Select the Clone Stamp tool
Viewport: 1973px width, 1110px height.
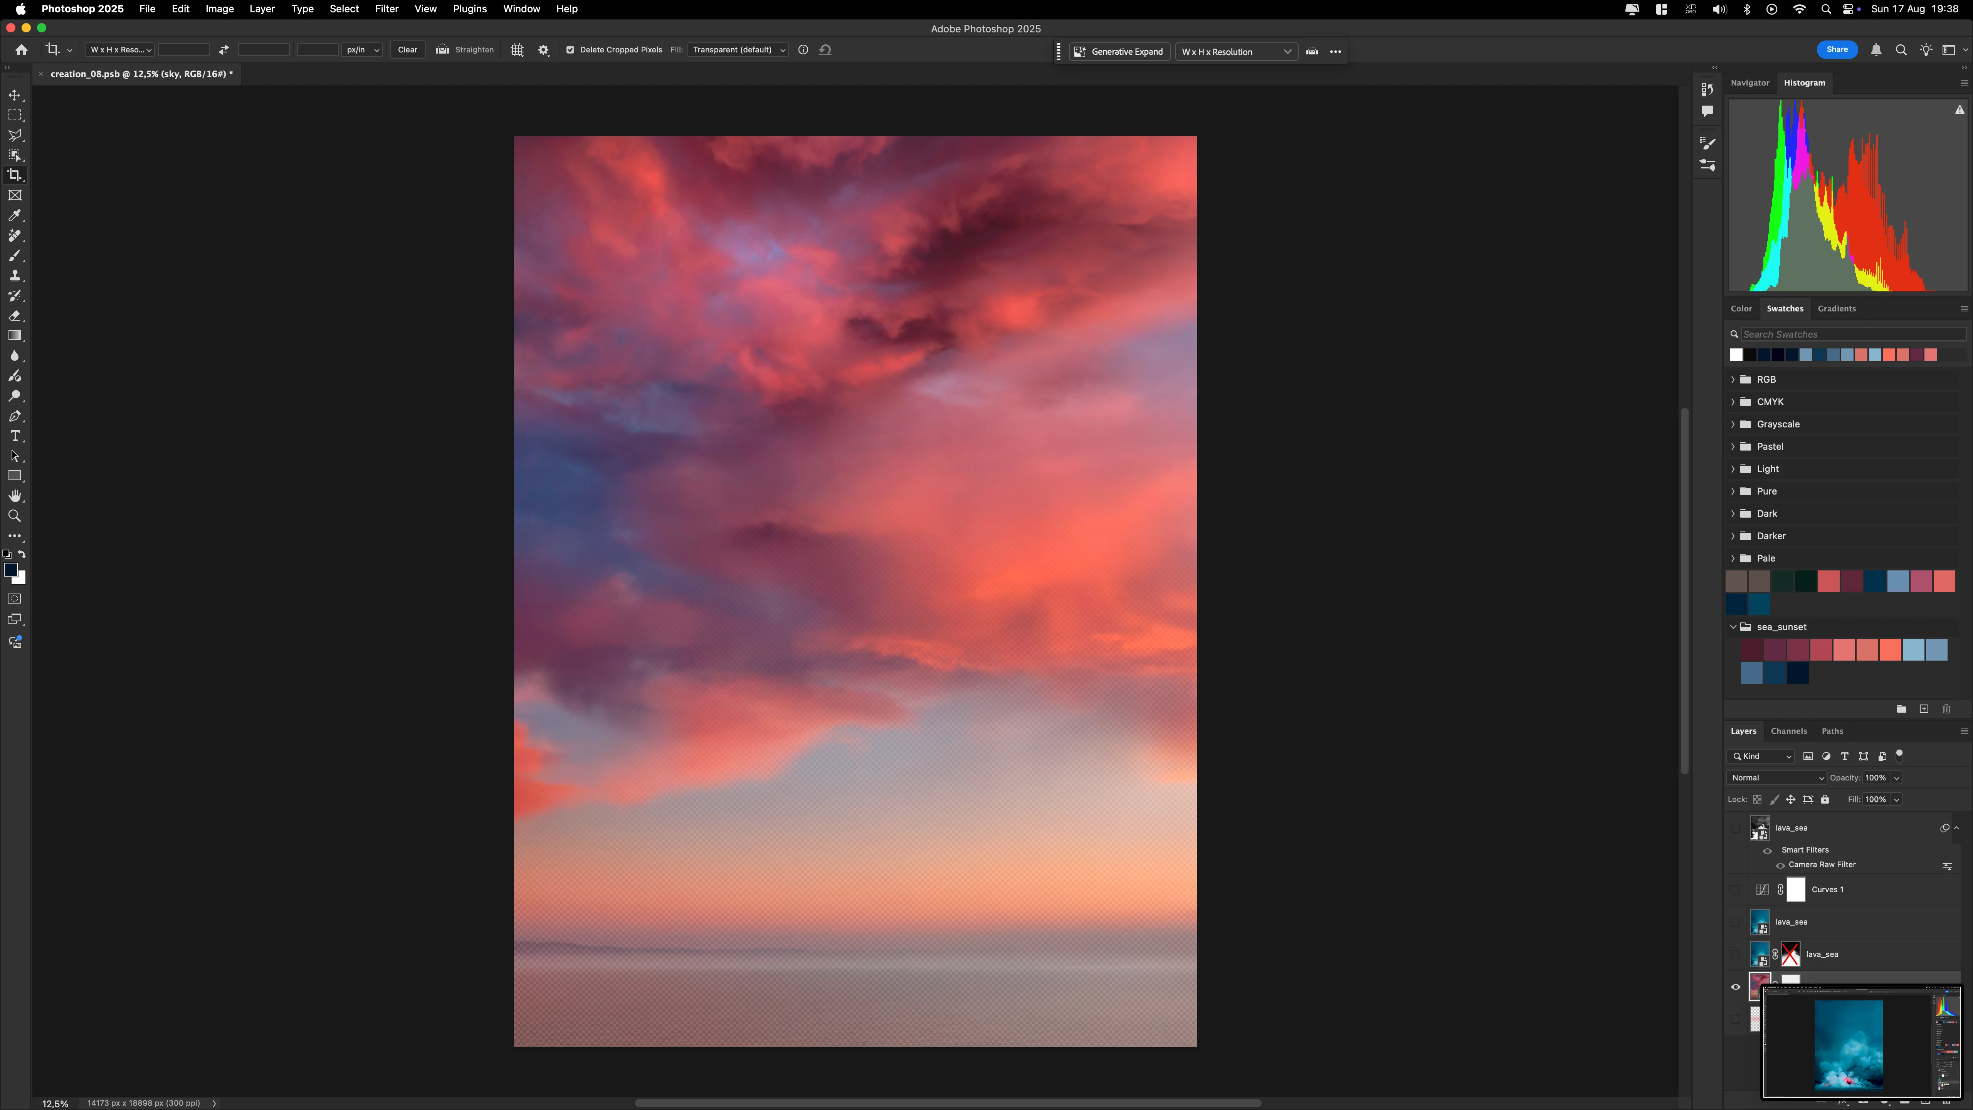pos(15,276)
